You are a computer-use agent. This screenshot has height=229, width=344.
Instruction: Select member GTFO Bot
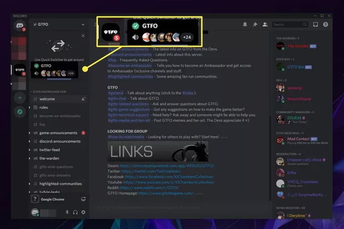(303, 67)
